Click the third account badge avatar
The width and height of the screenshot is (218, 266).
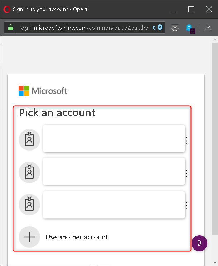[29, 204]
